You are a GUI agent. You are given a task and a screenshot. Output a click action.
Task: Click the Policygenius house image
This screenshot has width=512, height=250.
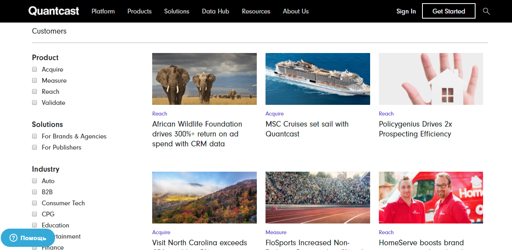[431, 79]
